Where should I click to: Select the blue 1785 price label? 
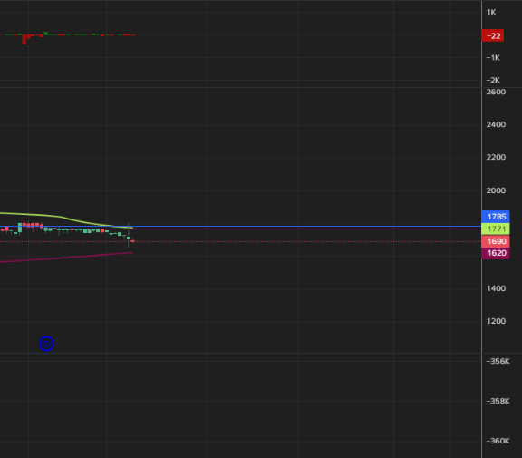tap(496, 217)
